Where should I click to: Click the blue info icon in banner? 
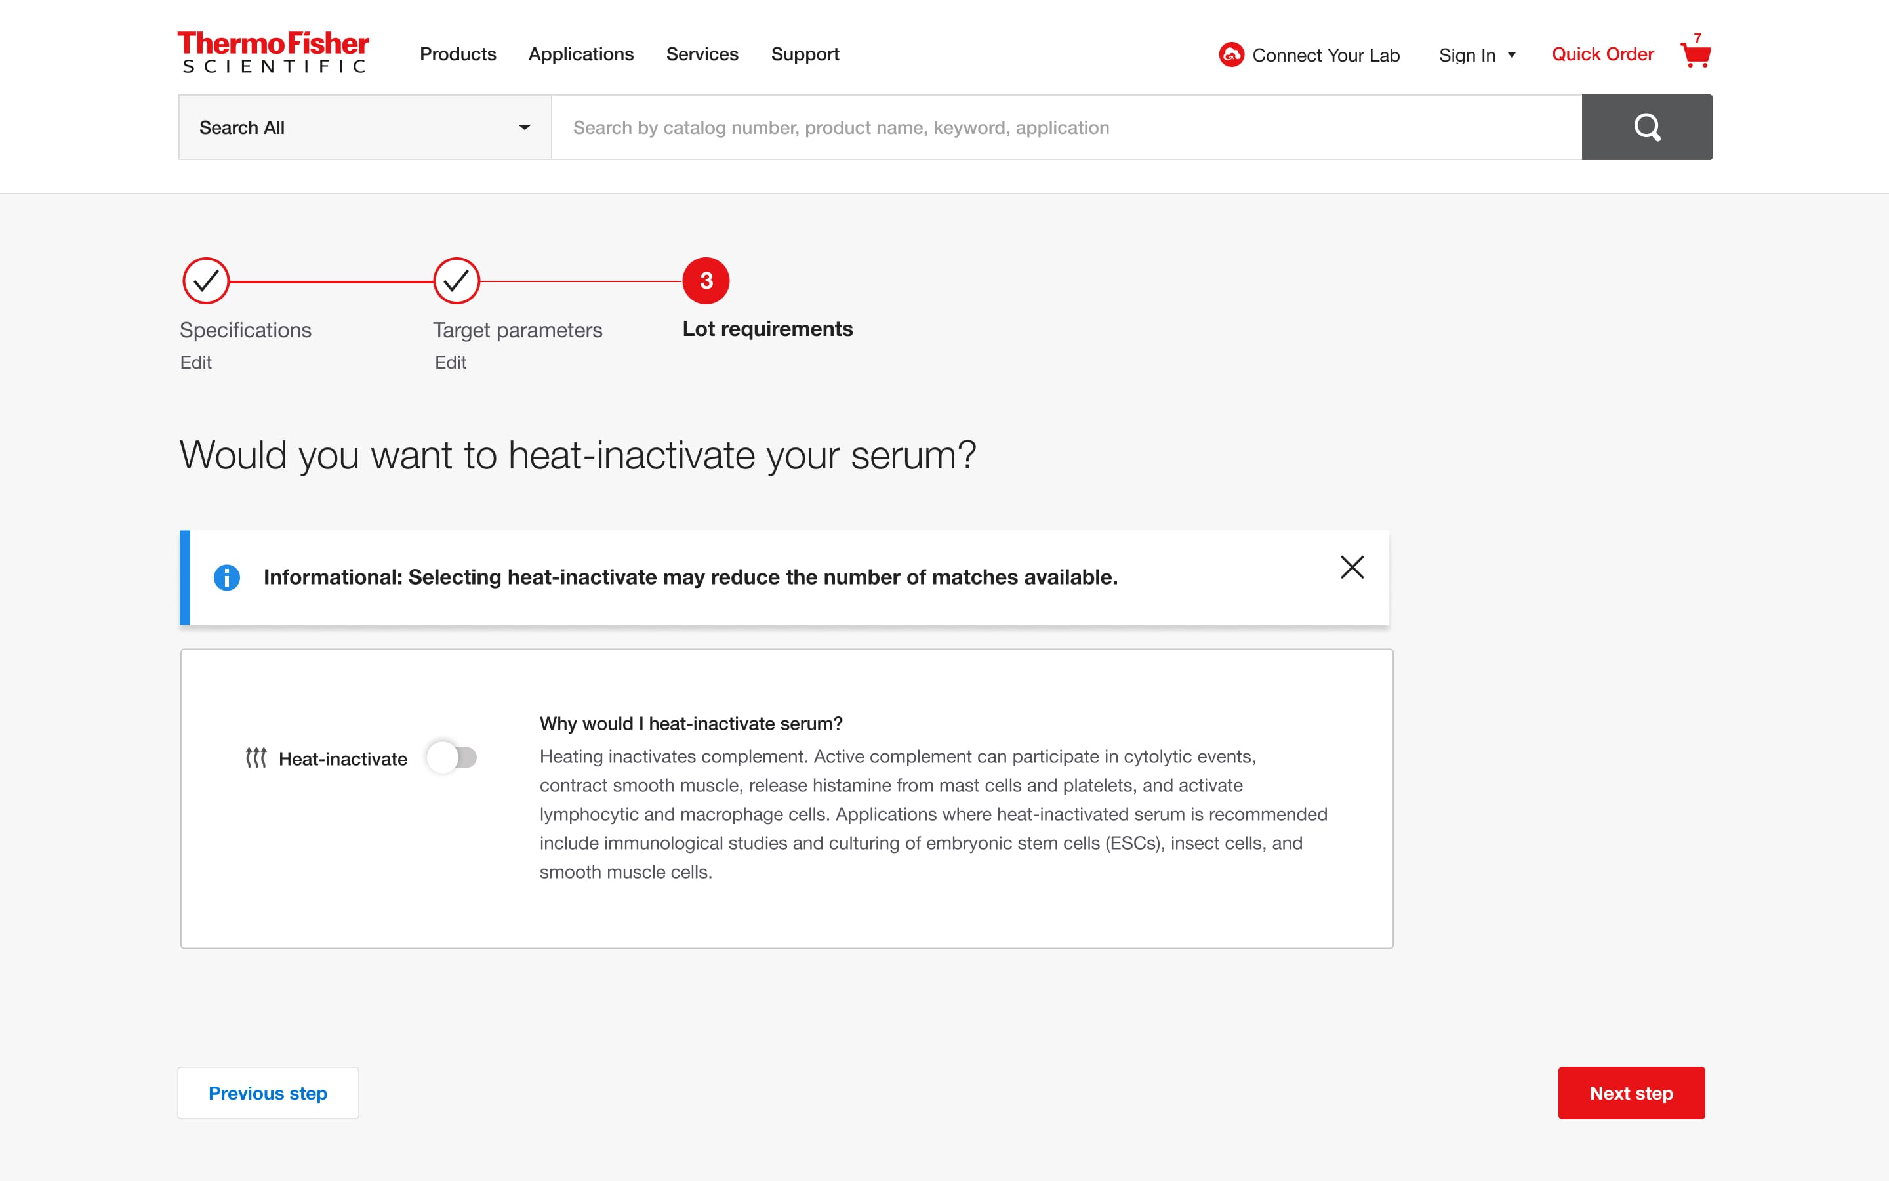pyautogui.click(x=226, y=577)
